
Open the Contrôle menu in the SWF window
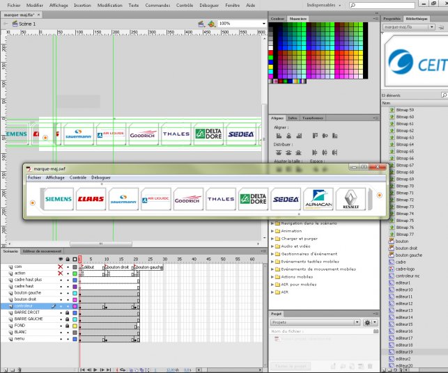pyautogui.click(x=79, y=177)
